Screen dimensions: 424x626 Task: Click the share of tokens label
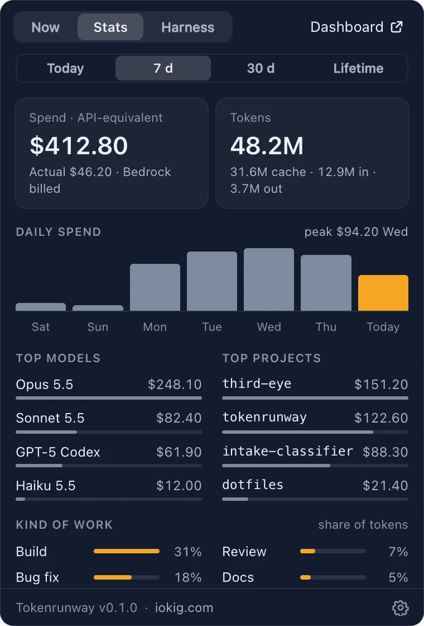point(363,525)
